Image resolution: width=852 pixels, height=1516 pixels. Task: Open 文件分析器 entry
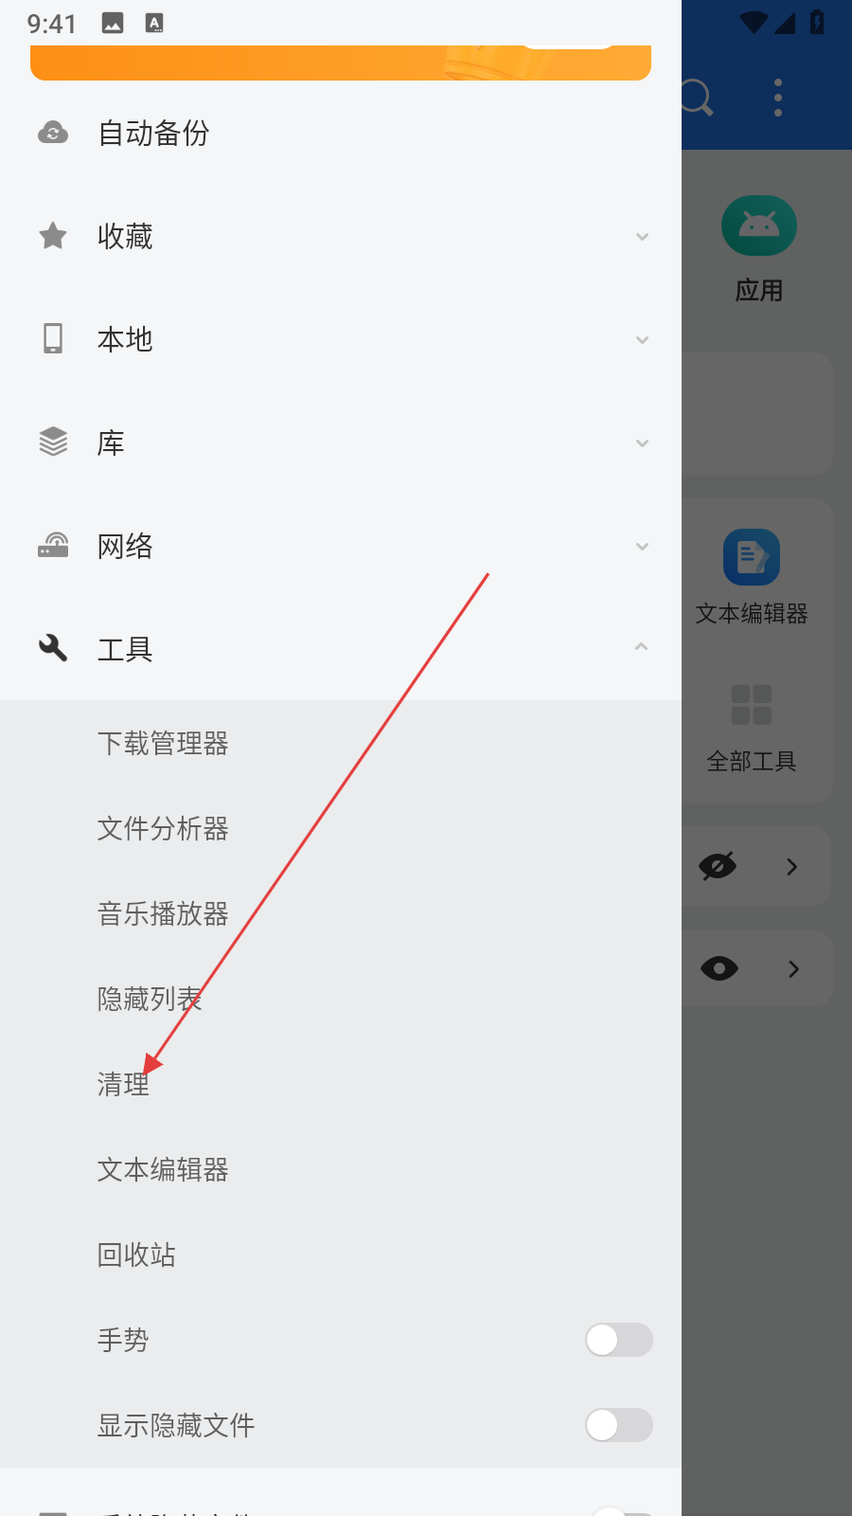[x=163, y=829]
